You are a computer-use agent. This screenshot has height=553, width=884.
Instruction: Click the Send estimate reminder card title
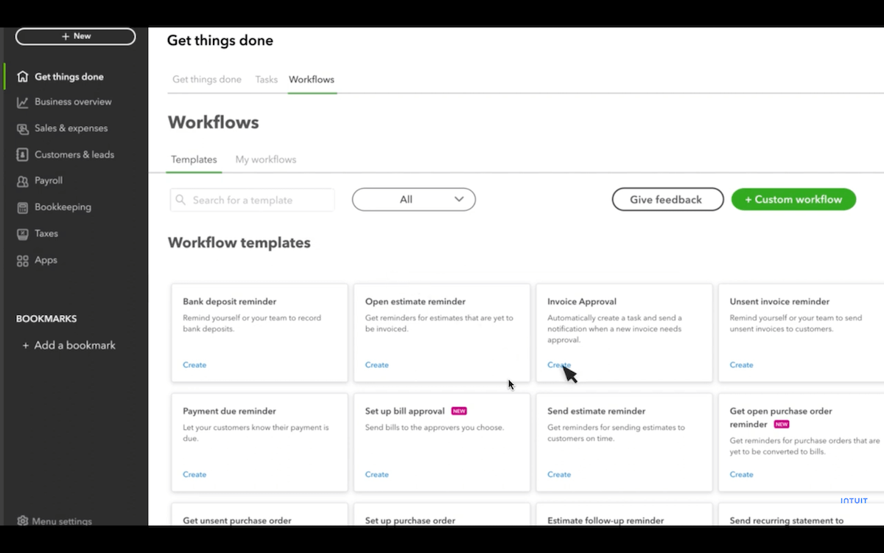pyautogui.click(x=596, y=411)
